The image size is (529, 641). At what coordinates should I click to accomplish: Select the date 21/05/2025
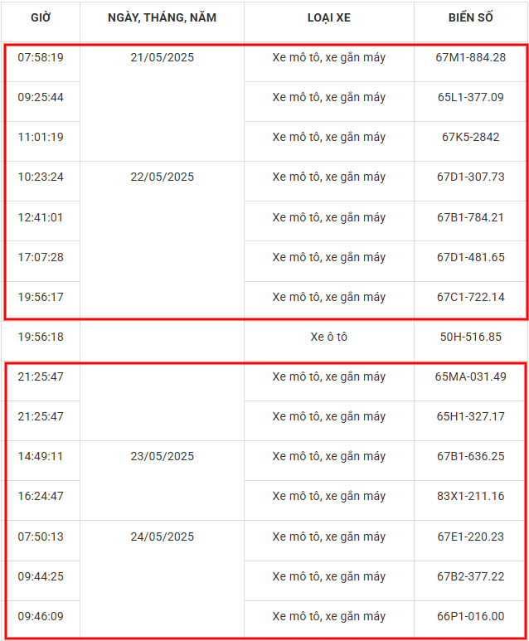163,57
